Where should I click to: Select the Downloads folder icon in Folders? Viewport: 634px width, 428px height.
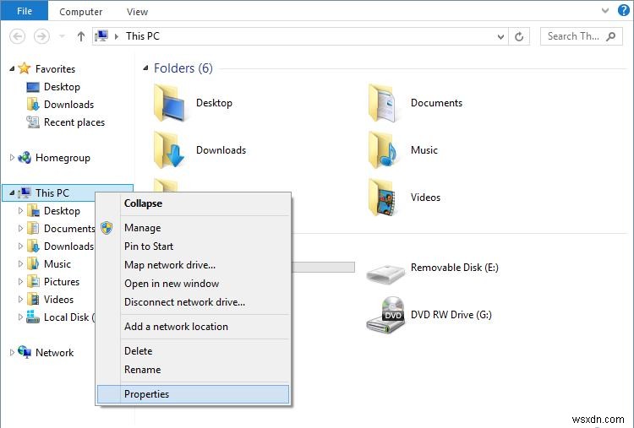click(170, 149)
